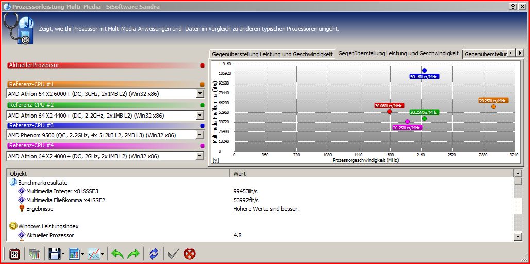Viewport: 530px width, 264px height.
Task: Toggle the magenta Referenz-CPU #4 color marker
Action: click(x=202, y=146)
